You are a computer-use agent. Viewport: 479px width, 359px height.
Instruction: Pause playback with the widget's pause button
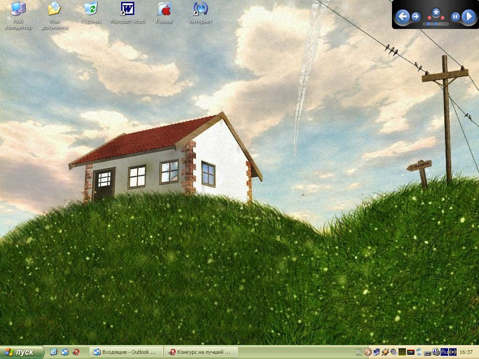click(455, 16)
